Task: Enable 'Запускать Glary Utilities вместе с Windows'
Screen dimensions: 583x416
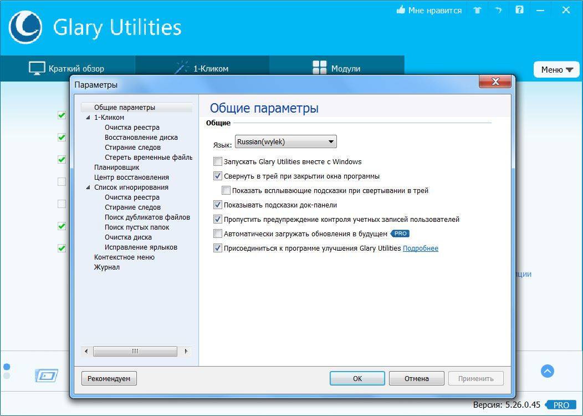Action: point(218,162)
